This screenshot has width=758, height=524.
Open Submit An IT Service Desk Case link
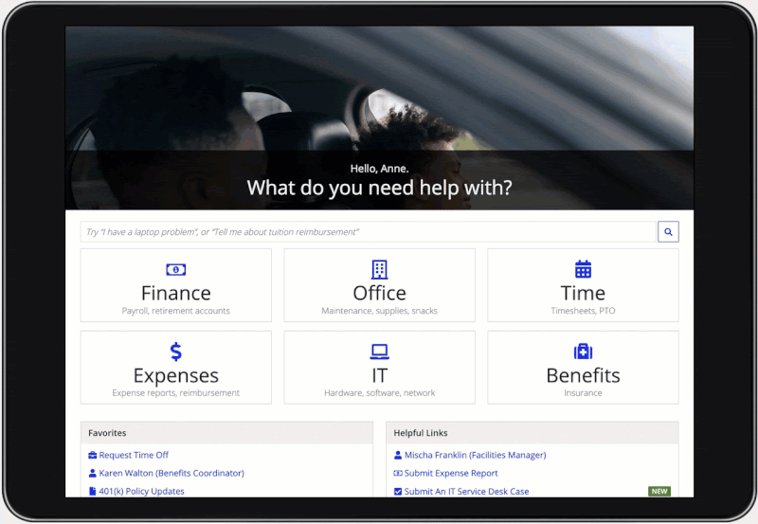[466, 491]
